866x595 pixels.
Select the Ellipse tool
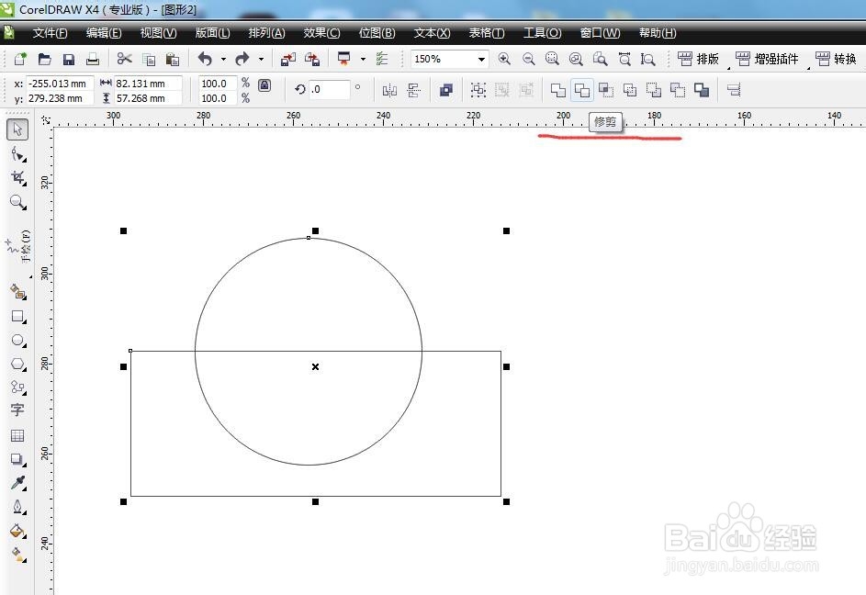tap(17, 341)
